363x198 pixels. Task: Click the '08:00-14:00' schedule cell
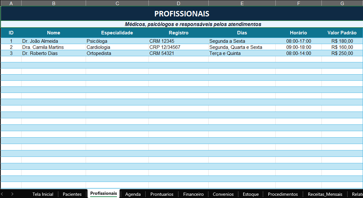[x=298, y=53]
